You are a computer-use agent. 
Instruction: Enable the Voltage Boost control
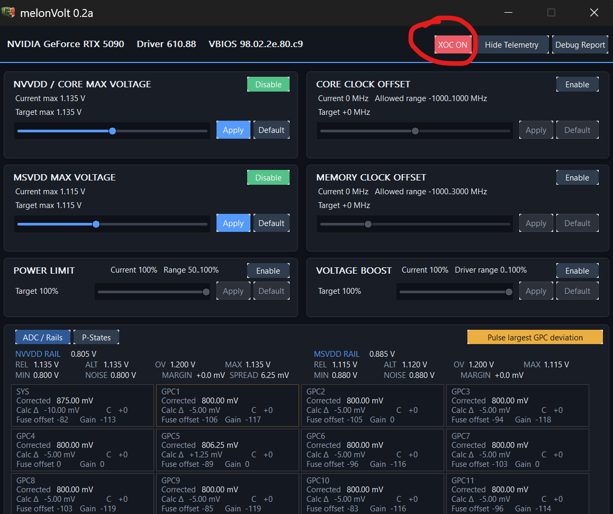577,270
